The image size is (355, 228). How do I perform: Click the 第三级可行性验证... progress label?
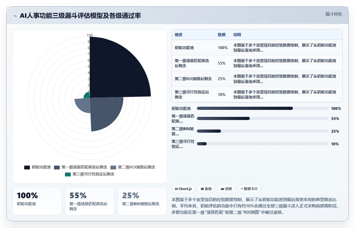pyautogui.click(x=183, y=144)
